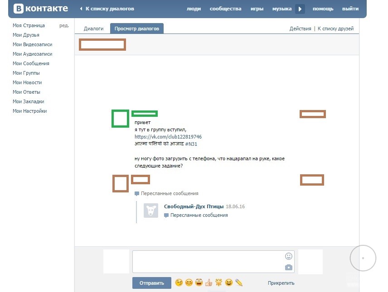Insert the celebration star emoji

tap(218, 282)
